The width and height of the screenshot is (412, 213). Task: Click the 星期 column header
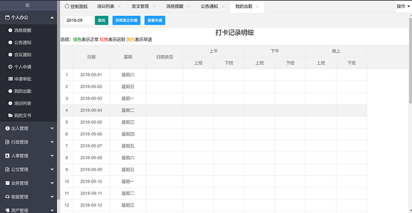click(x=128, y=57)
